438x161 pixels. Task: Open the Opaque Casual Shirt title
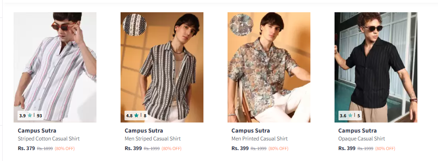(x=361, y=138)
